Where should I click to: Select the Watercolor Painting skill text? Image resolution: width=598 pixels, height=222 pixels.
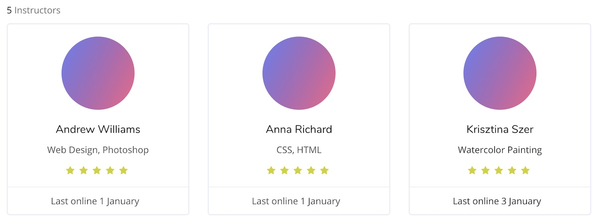[x=500, y=150]
